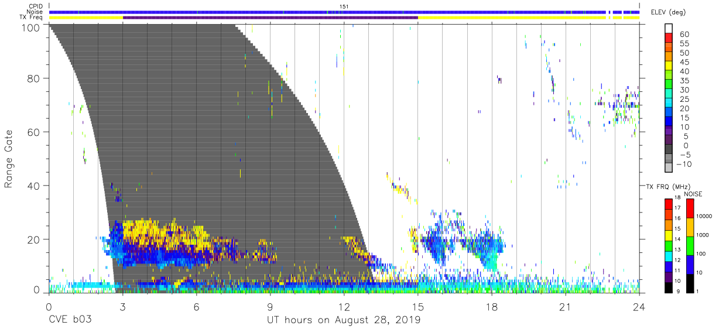The height and width of the screenshot is (332, 719).
Task: Click the y-axis tick label '40'
Action: pyautogui.click(x=35, y=186)
